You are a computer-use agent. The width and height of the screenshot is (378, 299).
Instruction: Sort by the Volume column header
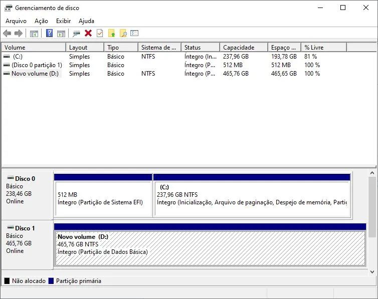coord(34,48)
